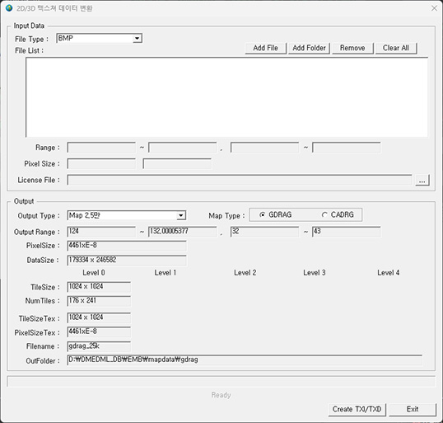
Task: Click inside the File List box
Action: click(x=227, y=97)
